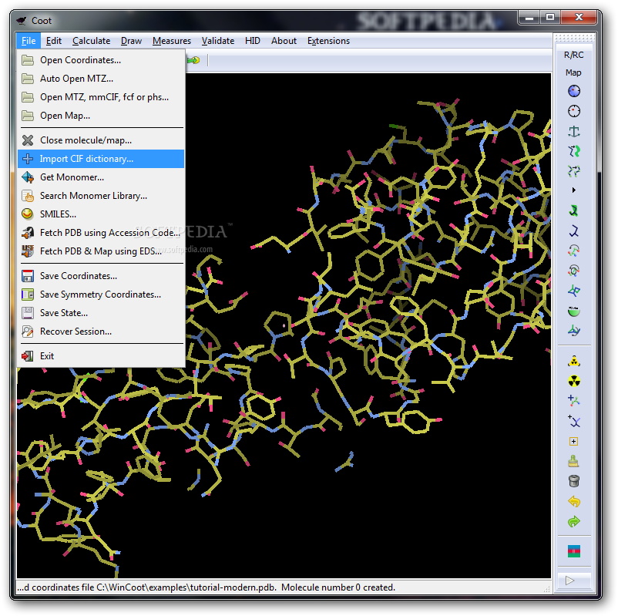Image resolution: width=618 pixels, height=616 pixels.
Task: Click the Place Atom at Pointer icon
Action: pos(574,441)
